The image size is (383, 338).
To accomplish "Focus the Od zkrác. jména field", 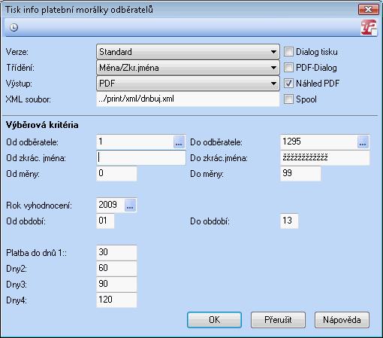I will [x=141, y=157].
